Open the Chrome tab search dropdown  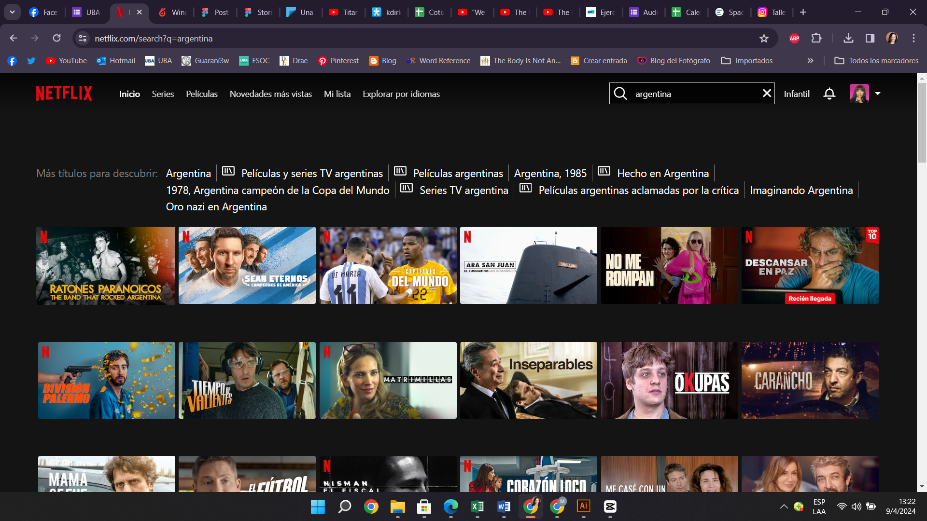[x=12, y=12]
